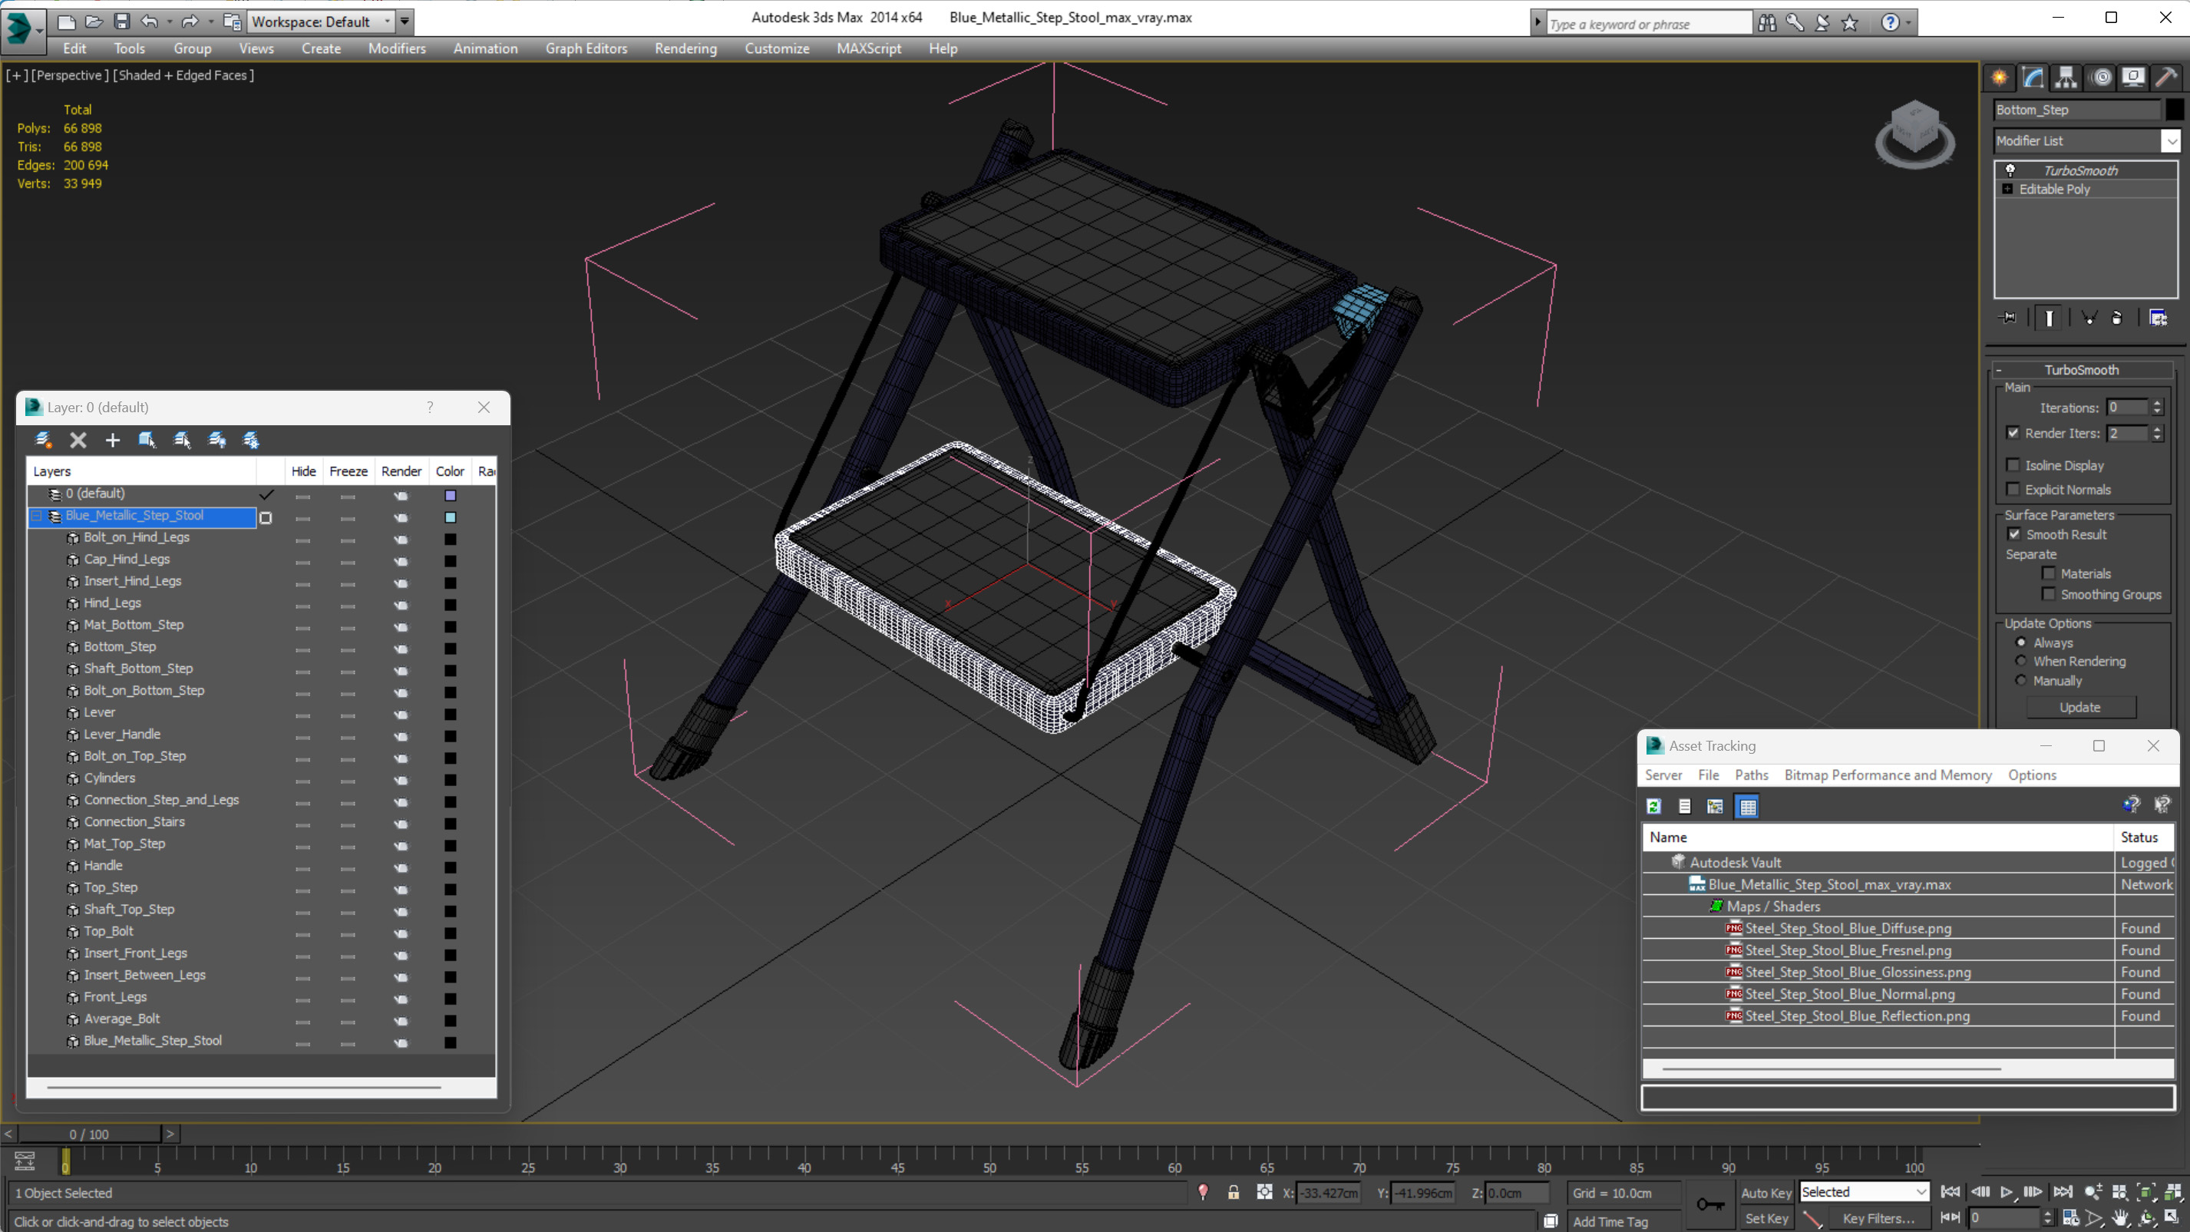
Task: Enable Isoline Display checkbox
Action: 2013,465
